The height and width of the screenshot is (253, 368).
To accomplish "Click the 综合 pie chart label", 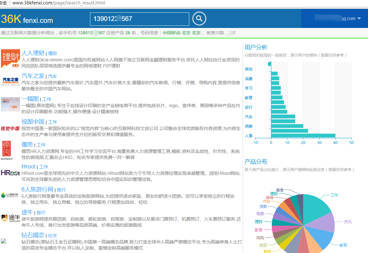I will [x=270, y=197].
